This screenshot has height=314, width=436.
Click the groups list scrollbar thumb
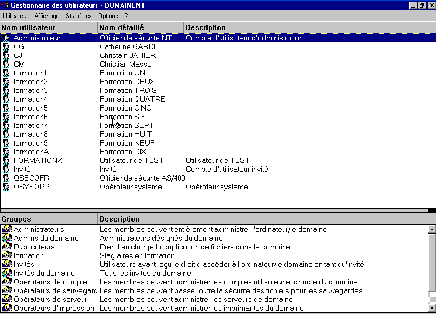click(x=432, y=263)
